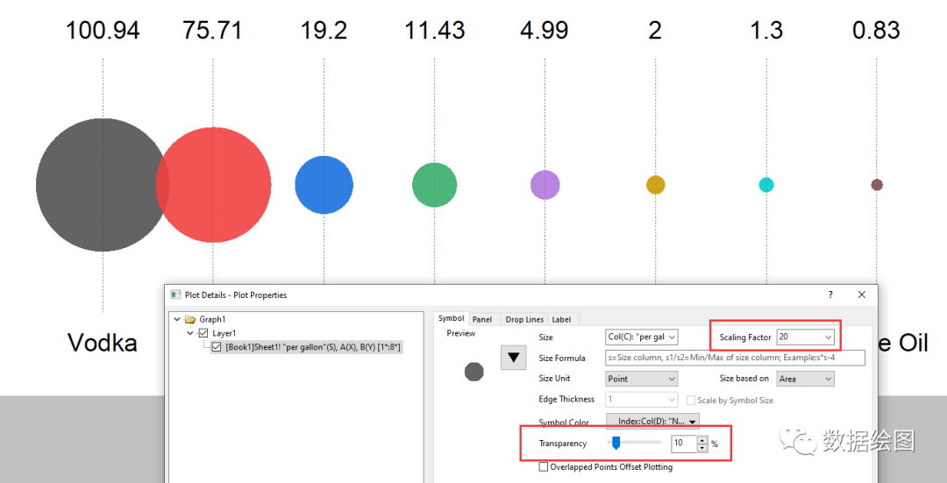Screen dimensions: 947x483
Task: Switch to the Panel tab
Action: pos(482,319)
